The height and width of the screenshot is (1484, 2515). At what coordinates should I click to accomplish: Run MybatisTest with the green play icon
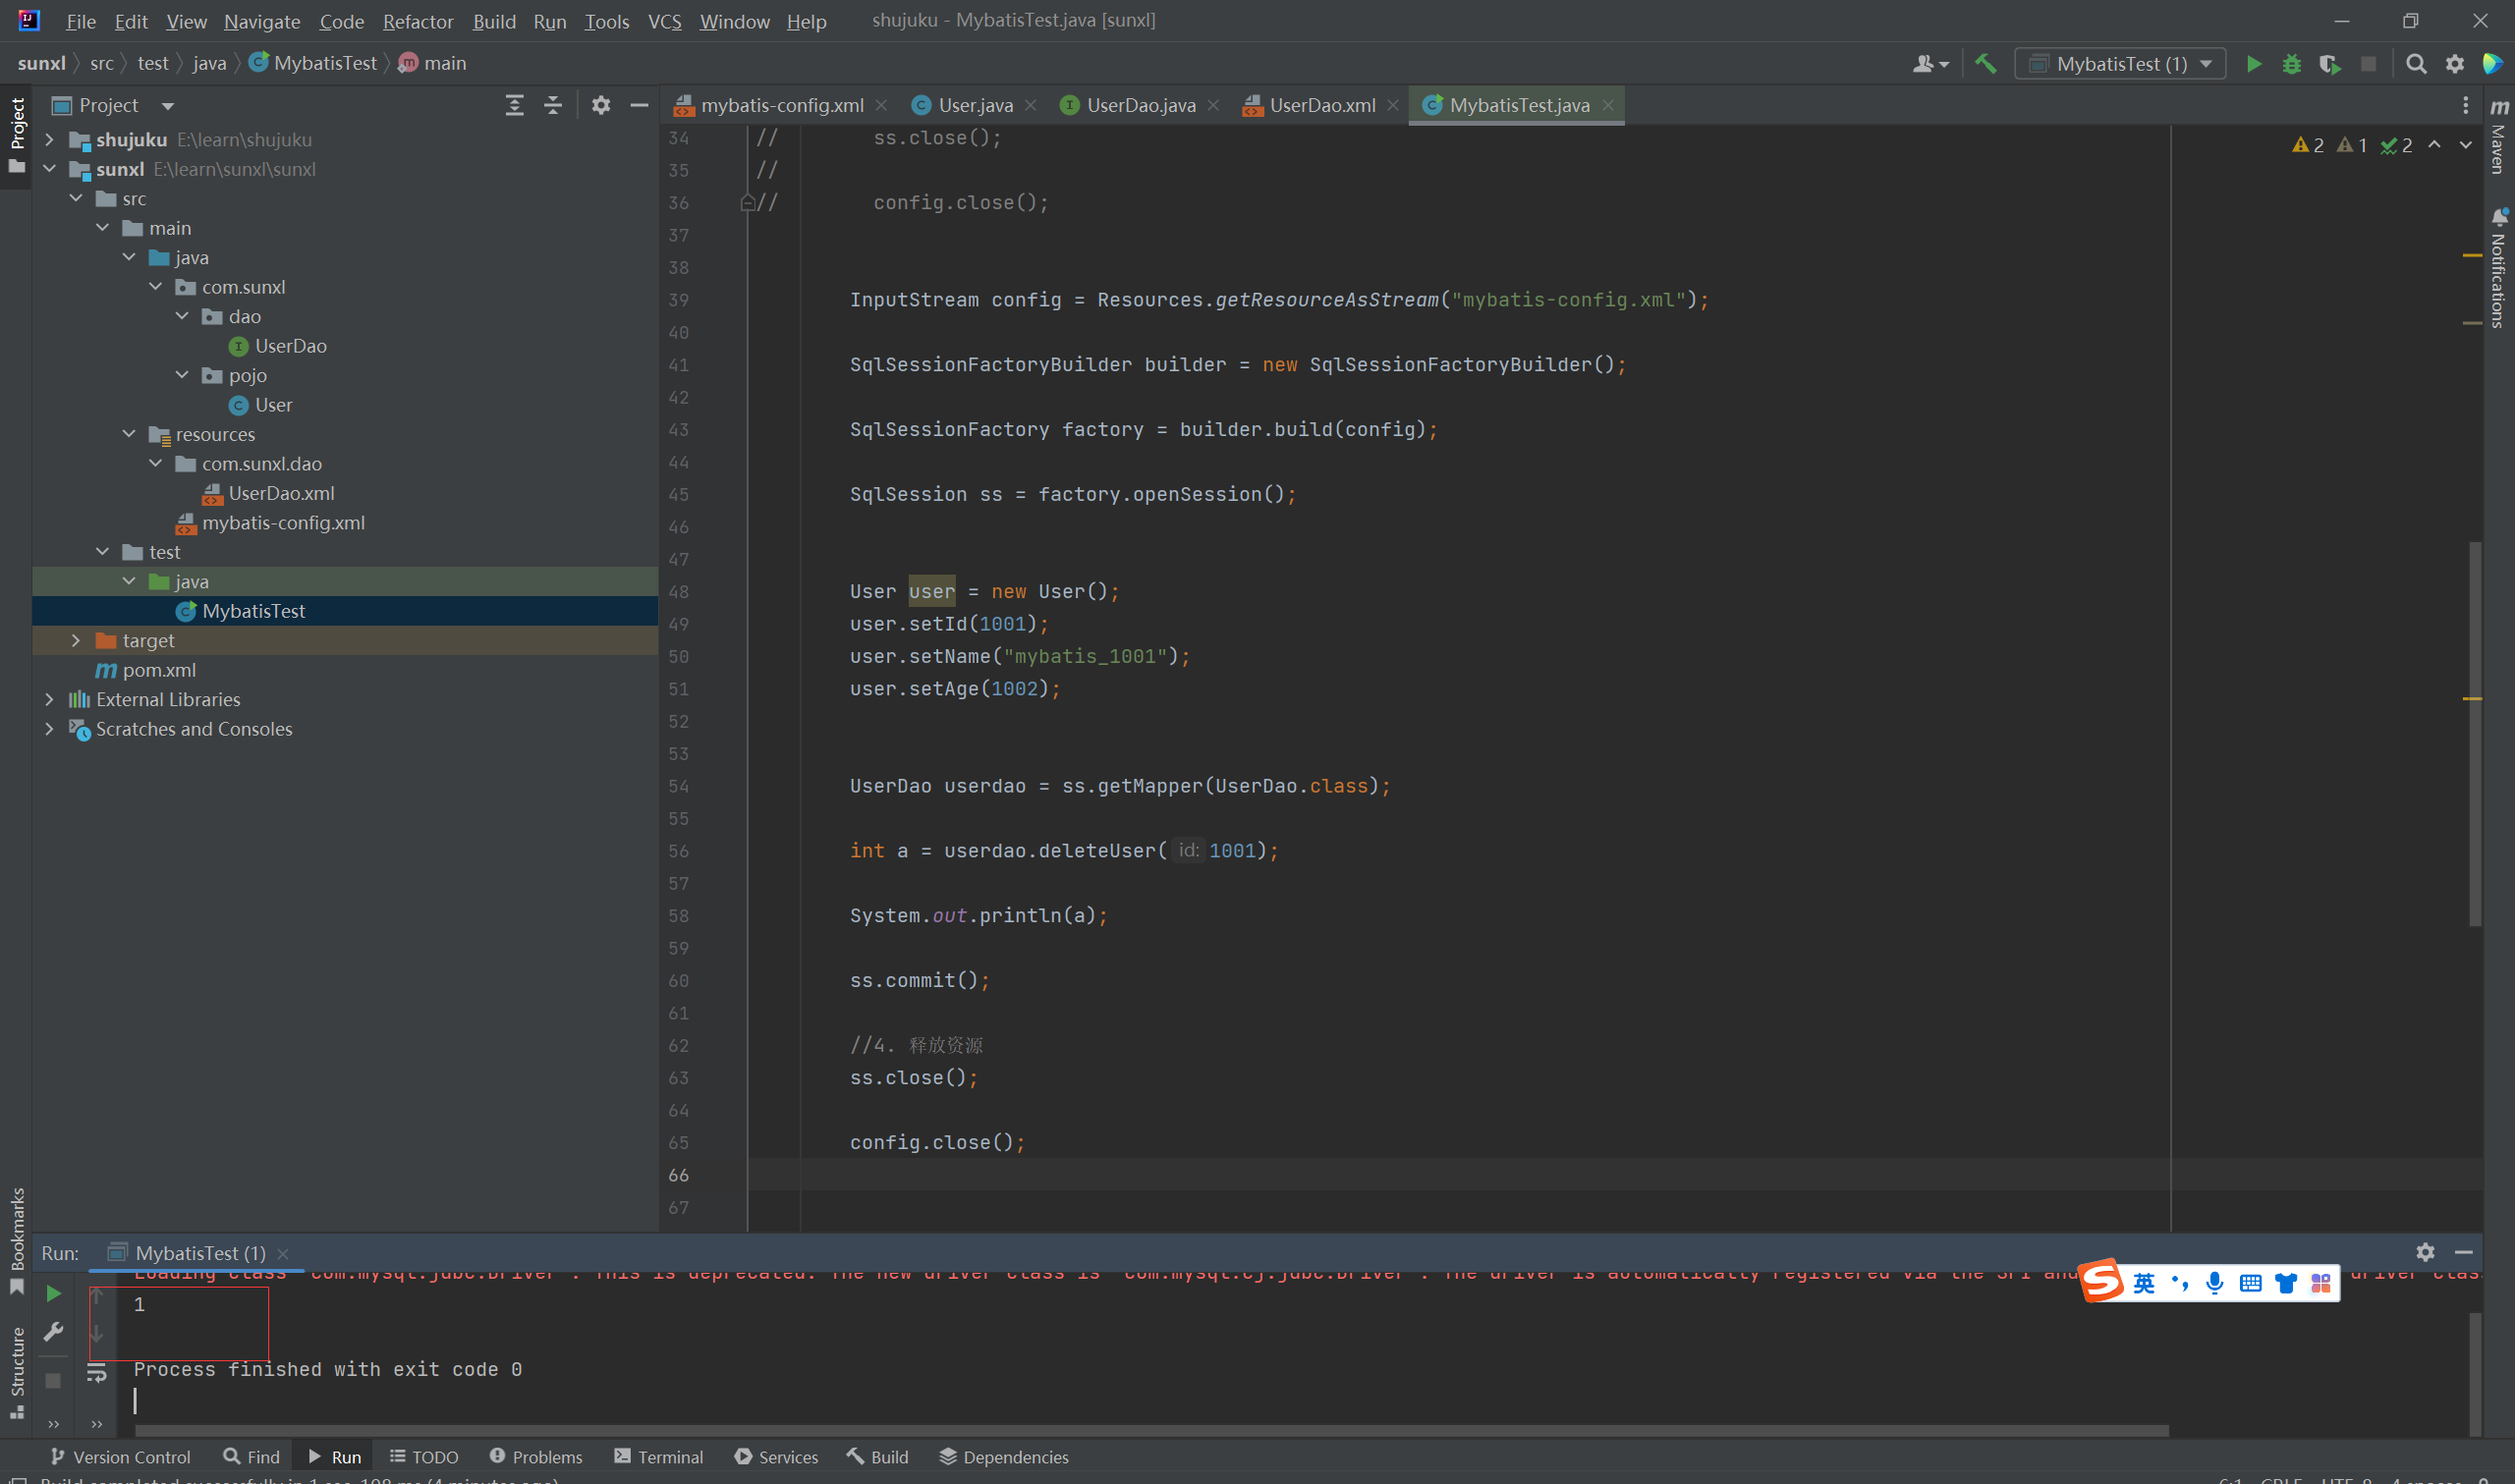[x=2253, y=64]
